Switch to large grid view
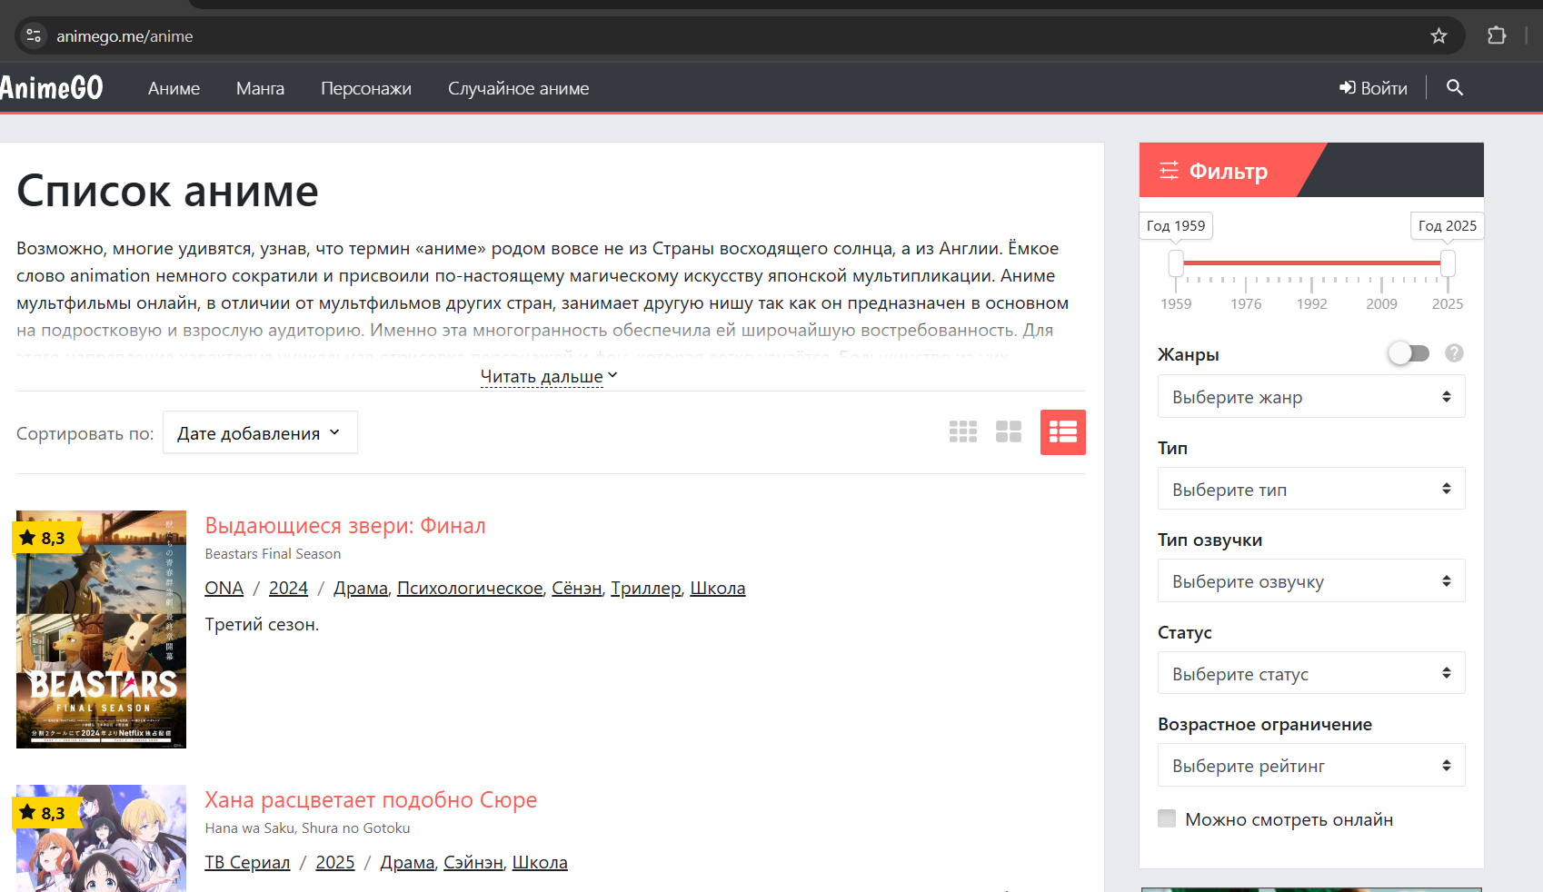The height and width of the screenshot is (892, 1543). tap(1009, 431)
